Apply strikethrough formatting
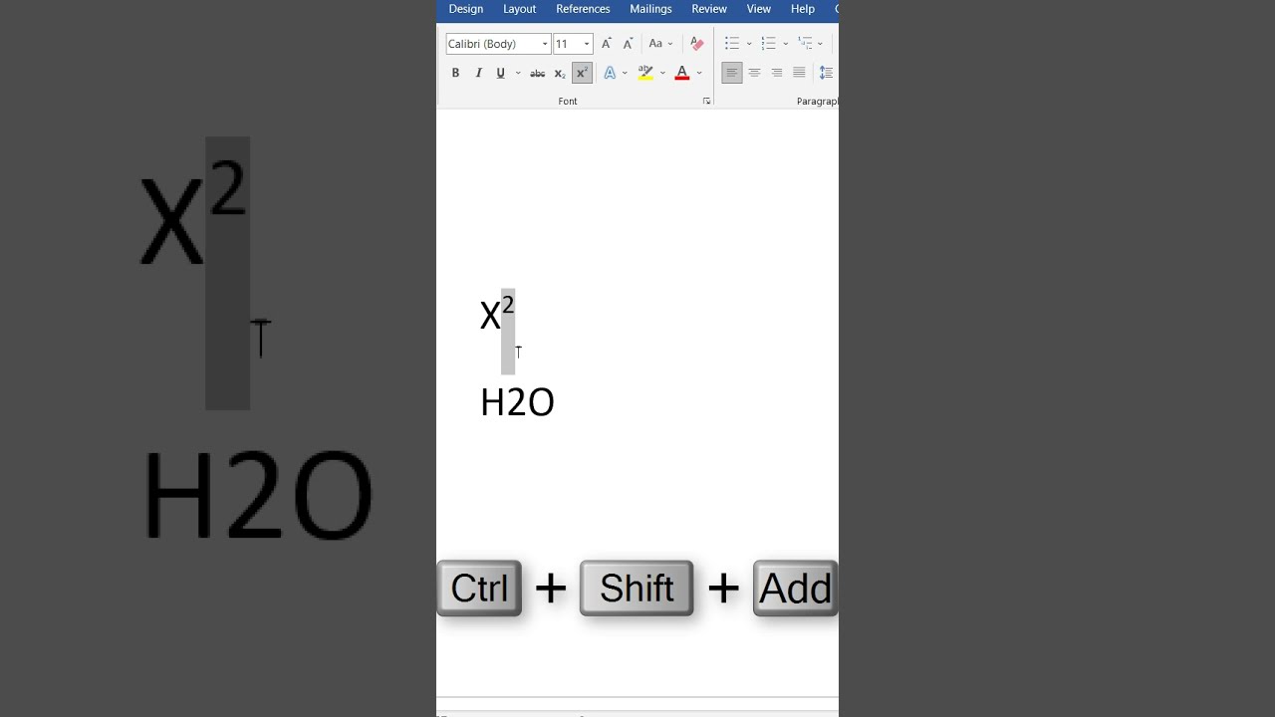Screen dimensions: 1275x717 [x=537, y=73]
